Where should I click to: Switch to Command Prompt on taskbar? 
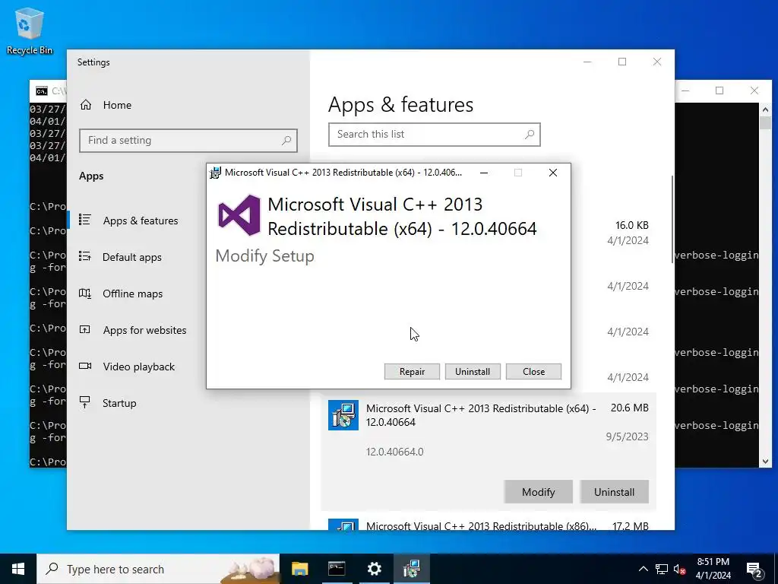(337, 569)
